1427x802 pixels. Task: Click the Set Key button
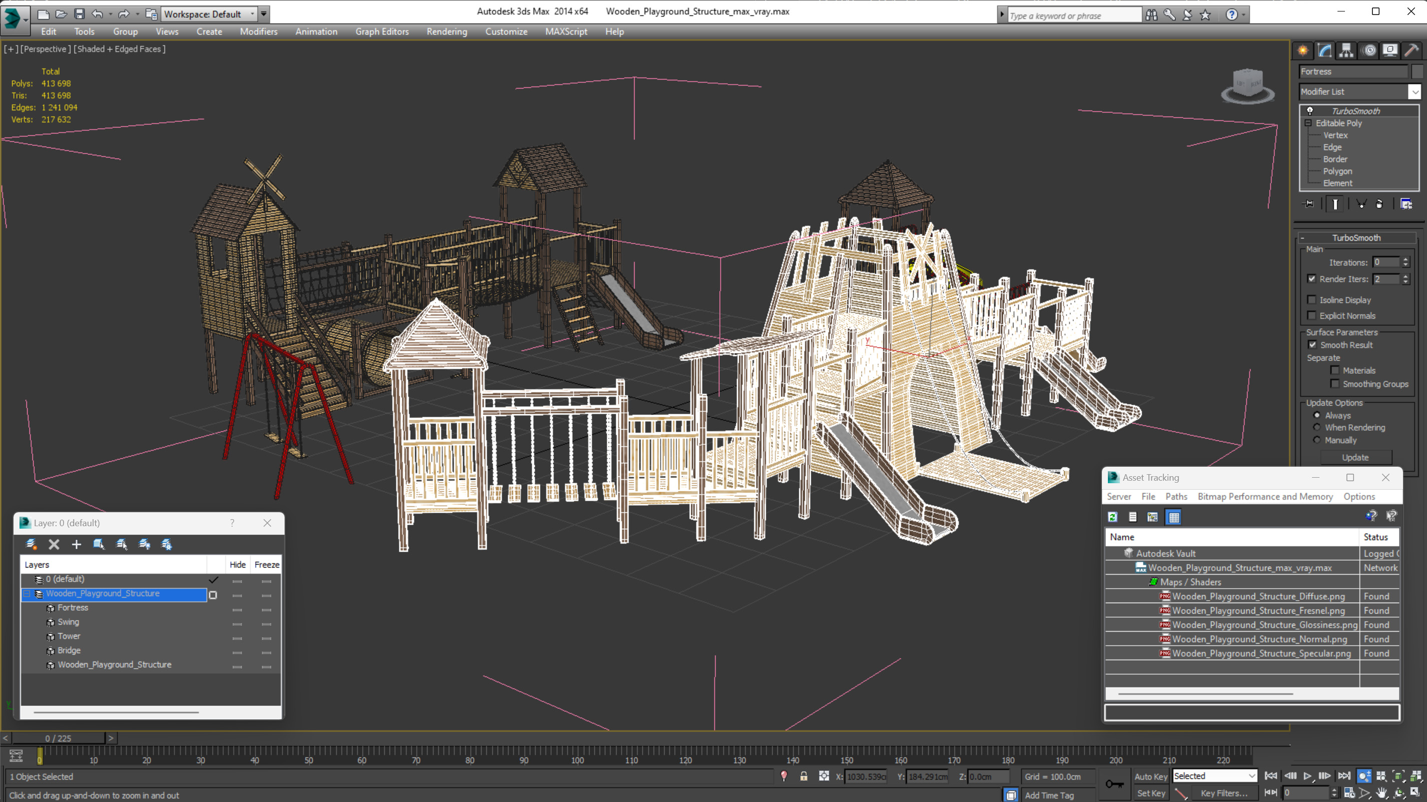click(x=1151, y=793)
